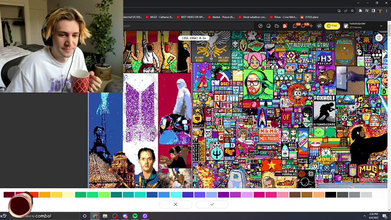
Task: Open the Reddit live video icon
Action: click(x=277, y=26)
